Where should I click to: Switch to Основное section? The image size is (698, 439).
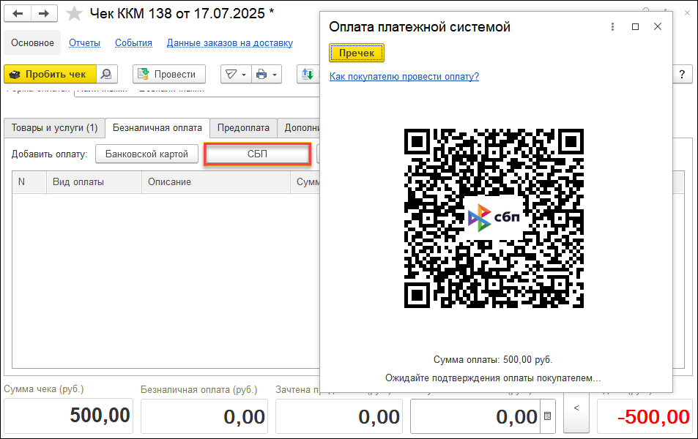[32, 42]
